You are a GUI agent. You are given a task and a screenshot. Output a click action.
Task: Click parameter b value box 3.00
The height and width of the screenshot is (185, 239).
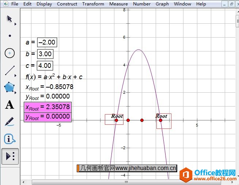click(45, 54)
